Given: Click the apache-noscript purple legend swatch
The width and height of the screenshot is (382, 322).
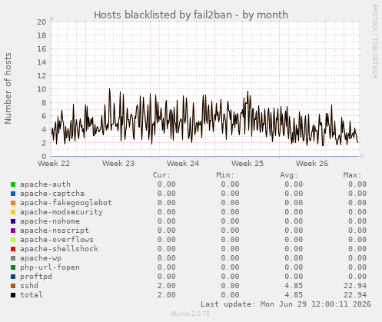Looking at the screenshot, I should (x=13, y=231).
